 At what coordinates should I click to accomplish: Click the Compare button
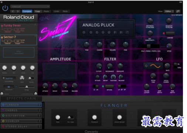[x=27, y=11]
